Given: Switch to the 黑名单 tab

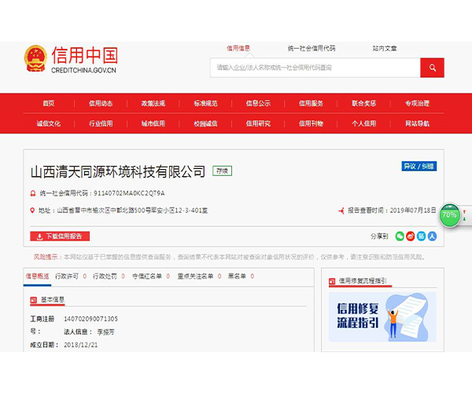Looking at the screenshot, I should pos(237,276).
